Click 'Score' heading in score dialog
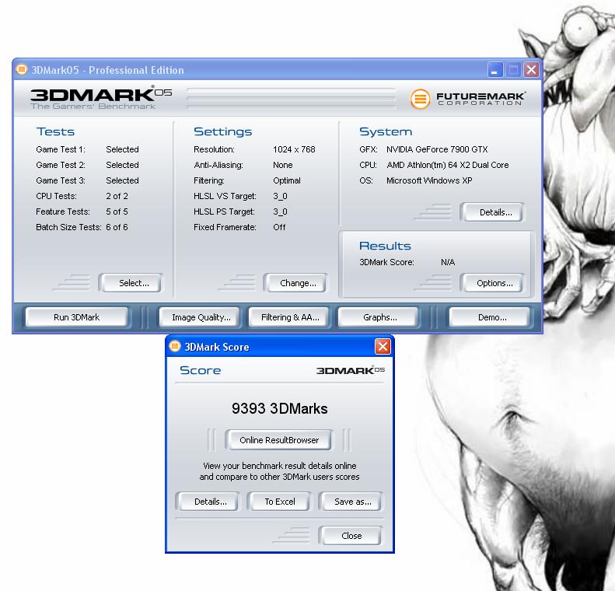This screenshot has height=591, width=615. (200, 370)
